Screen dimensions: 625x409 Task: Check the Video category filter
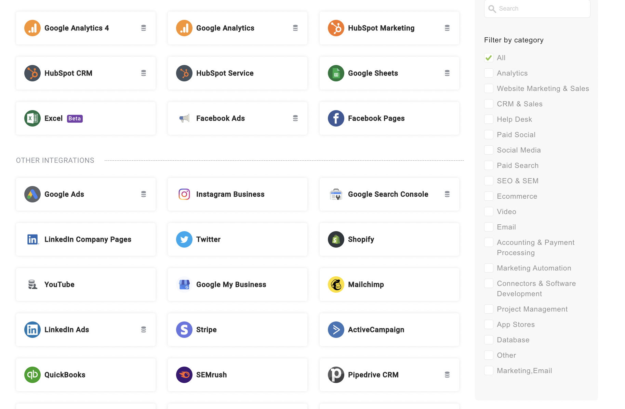click(489, 212)
